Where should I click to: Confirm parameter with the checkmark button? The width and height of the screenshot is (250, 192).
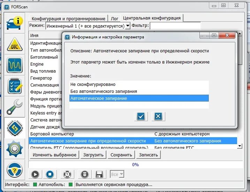[x=141, y=116]
